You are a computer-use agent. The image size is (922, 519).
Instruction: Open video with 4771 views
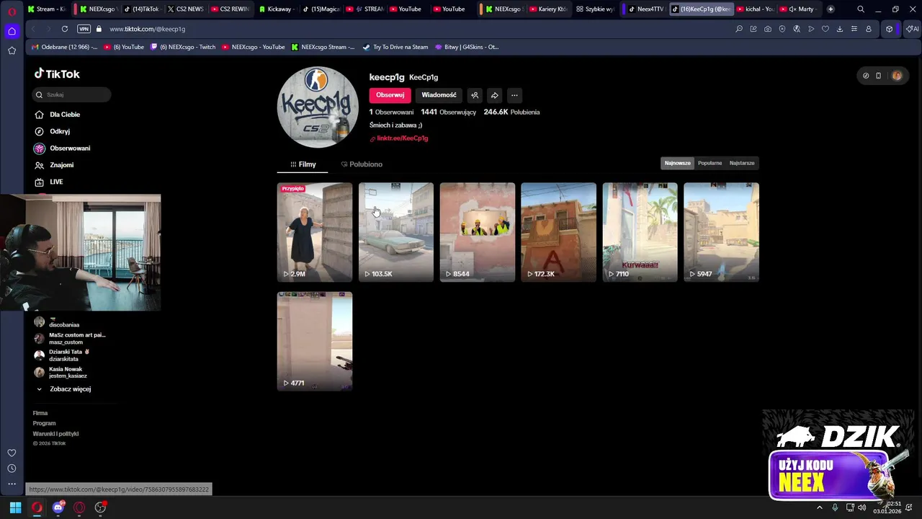pos(315,341)
